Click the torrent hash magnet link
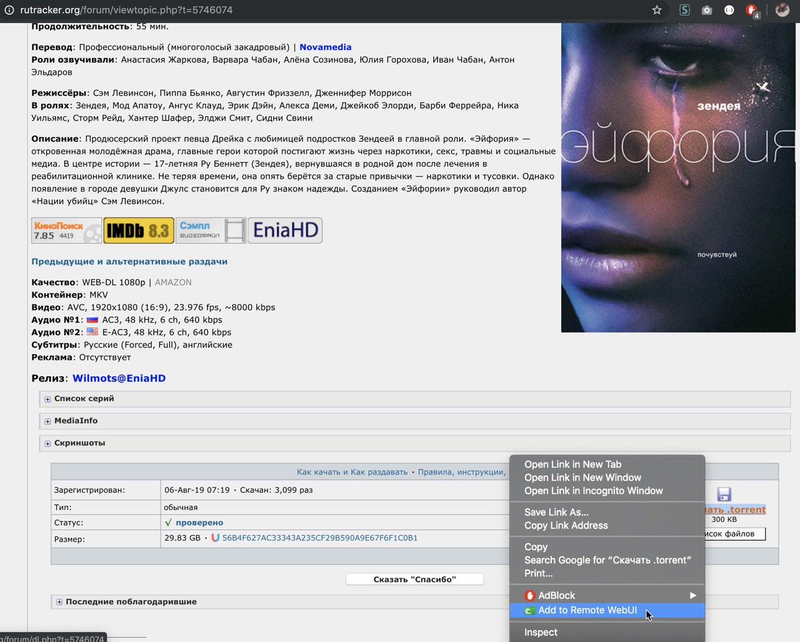 pos(320,538)
